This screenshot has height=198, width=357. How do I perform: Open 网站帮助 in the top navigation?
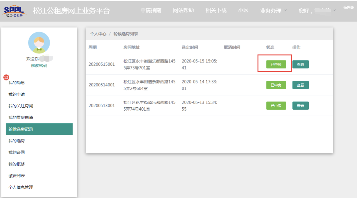click(x=183, y=10)
